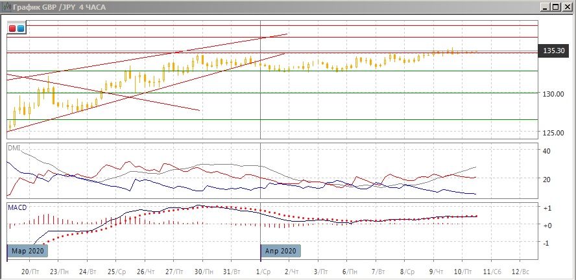Click the 30/Пн date label
Image resolution: width=576 pixels, height=280 pixels.
tap(204, 272)
